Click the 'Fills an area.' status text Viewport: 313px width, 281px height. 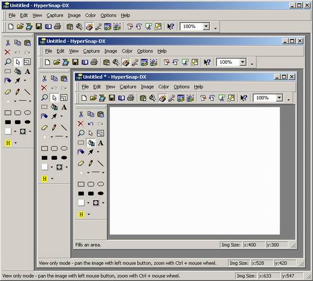click(x=88, y=245)
